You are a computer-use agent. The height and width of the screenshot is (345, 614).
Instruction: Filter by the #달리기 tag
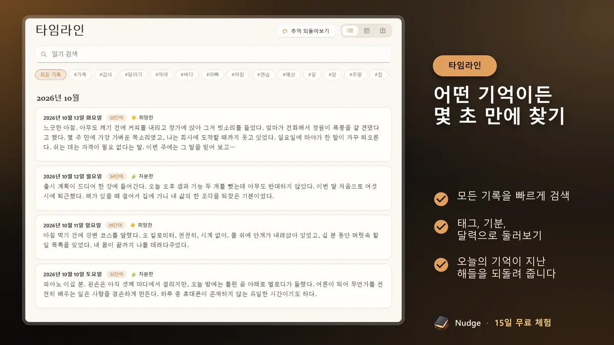coord(134,75)
